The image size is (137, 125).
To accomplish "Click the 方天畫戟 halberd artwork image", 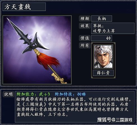I will pos(37,50).
